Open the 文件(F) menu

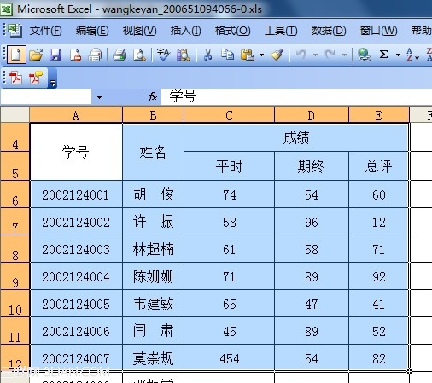(x=46, y=31)
